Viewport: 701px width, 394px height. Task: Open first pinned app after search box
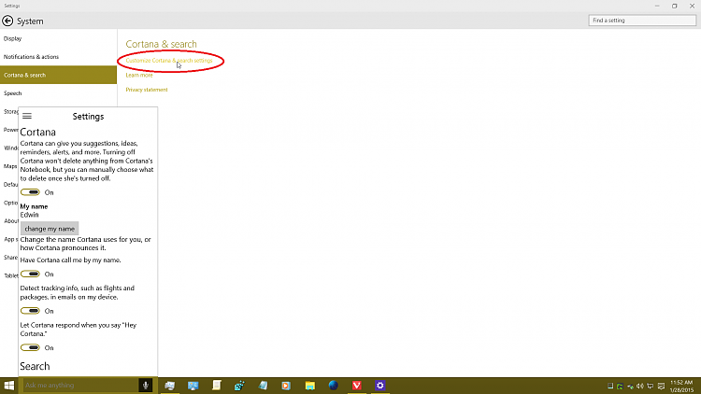click(x=170, y=385)
